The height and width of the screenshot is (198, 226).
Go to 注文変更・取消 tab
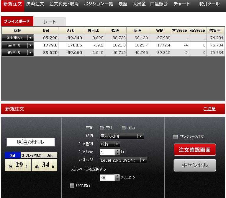pyautogui.click(x=64, y=4)
